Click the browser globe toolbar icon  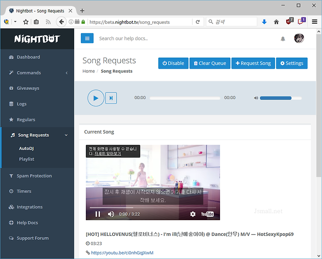[x=6, y=21]
